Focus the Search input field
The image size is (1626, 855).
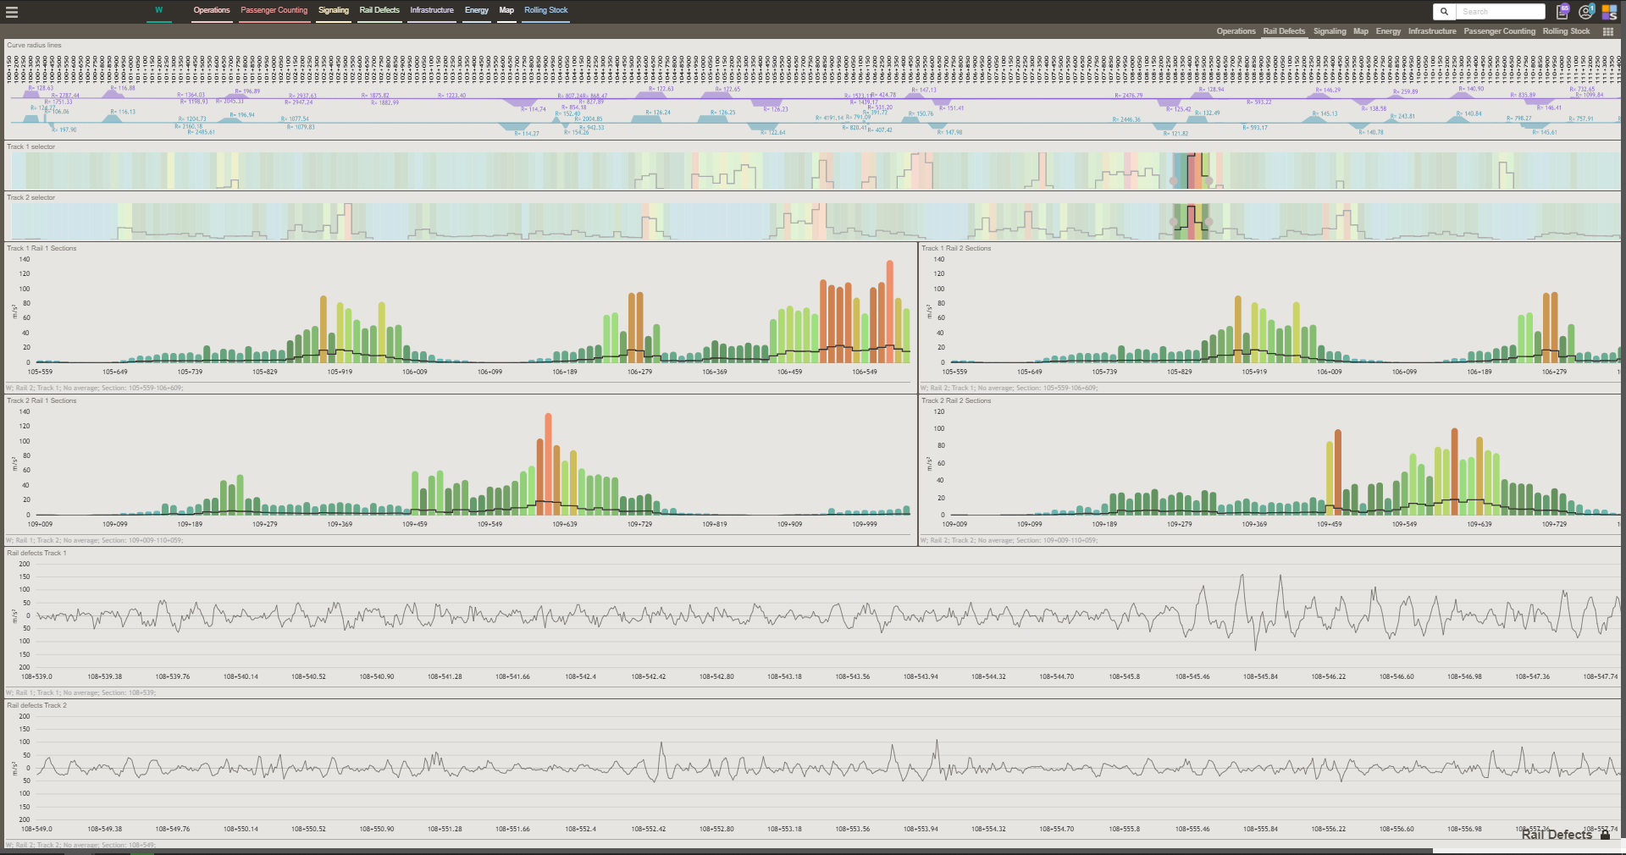pyautogui.click(x=1501, y=11)
